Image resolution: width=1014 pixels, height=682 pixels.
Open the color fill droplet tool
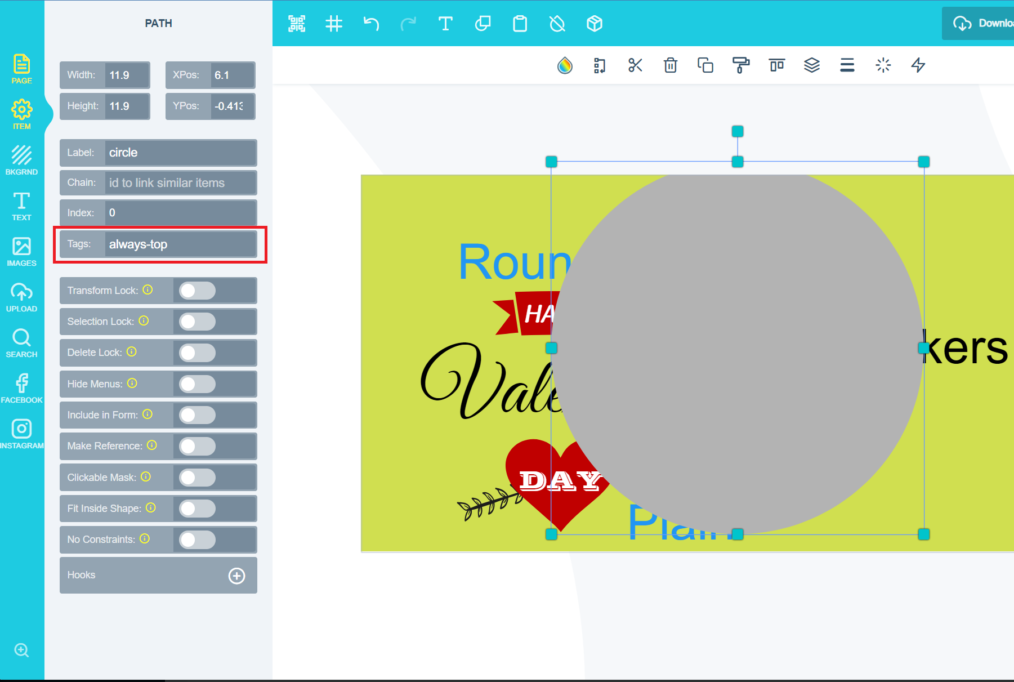pos(565,65)
